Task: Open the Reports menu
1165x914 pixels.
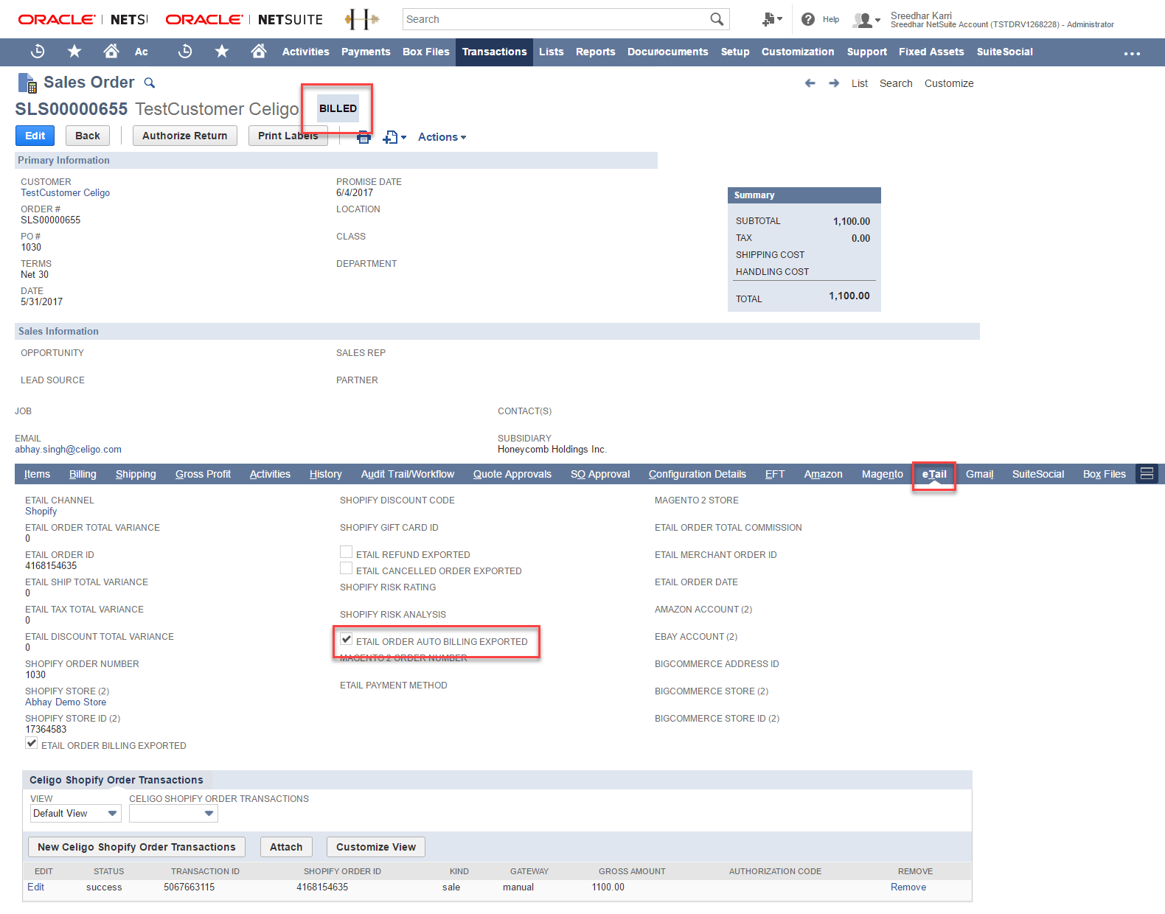Action: pos(595,52)
